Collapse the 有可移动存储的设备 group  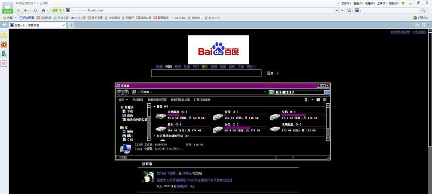155,136
